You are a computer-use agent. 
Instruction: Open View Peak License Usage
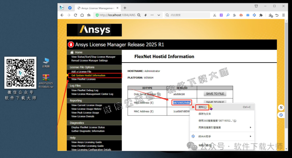tap(85, 113)
